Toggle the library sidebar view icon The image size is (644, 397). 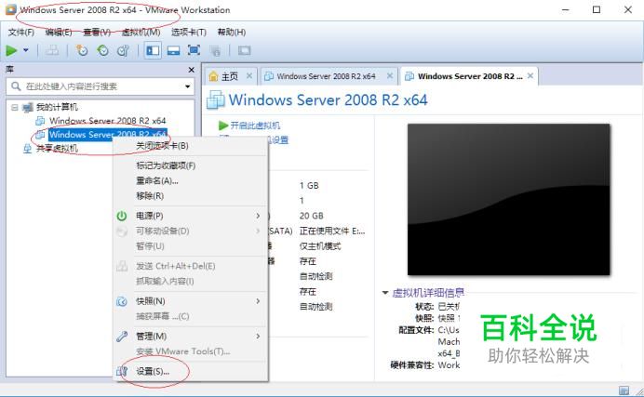pyautogui.click(x=153, y=50)
